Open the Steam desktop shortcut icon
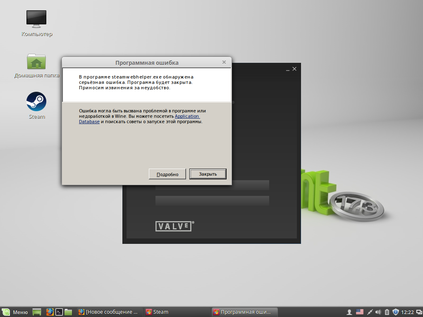Viewport: 423px width, 317px height. click(x=36, y=102)
